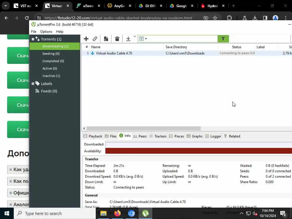Open Feeds (0) in sidebar
This screenshot has width=292, height=219.
point(49,91)
